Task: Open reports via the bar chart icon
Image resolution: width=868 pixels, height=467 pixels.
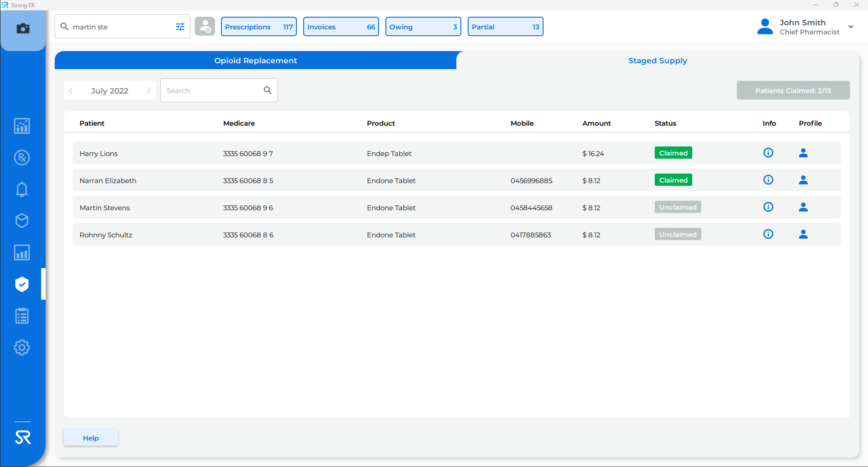Action: 22,252
